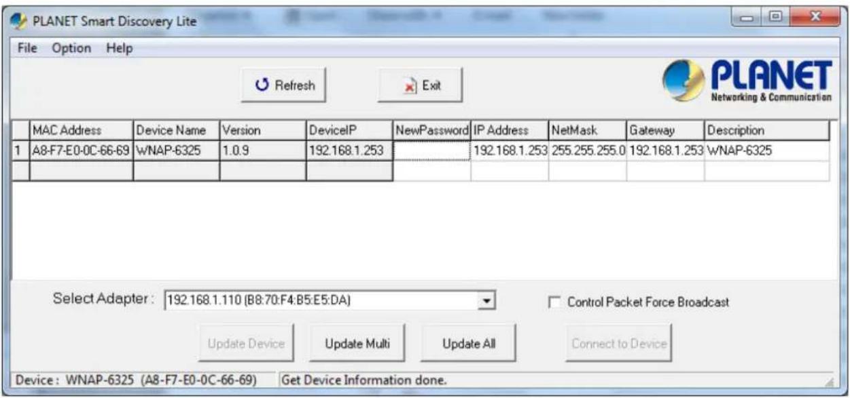The height and width of the screenshot is (398, 850).
Task: Click the NewPassword field in row 1
Action: tap(431, 151)
